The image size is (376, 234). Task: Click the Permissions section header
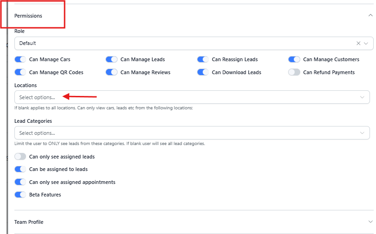click(x=28, y=16)
